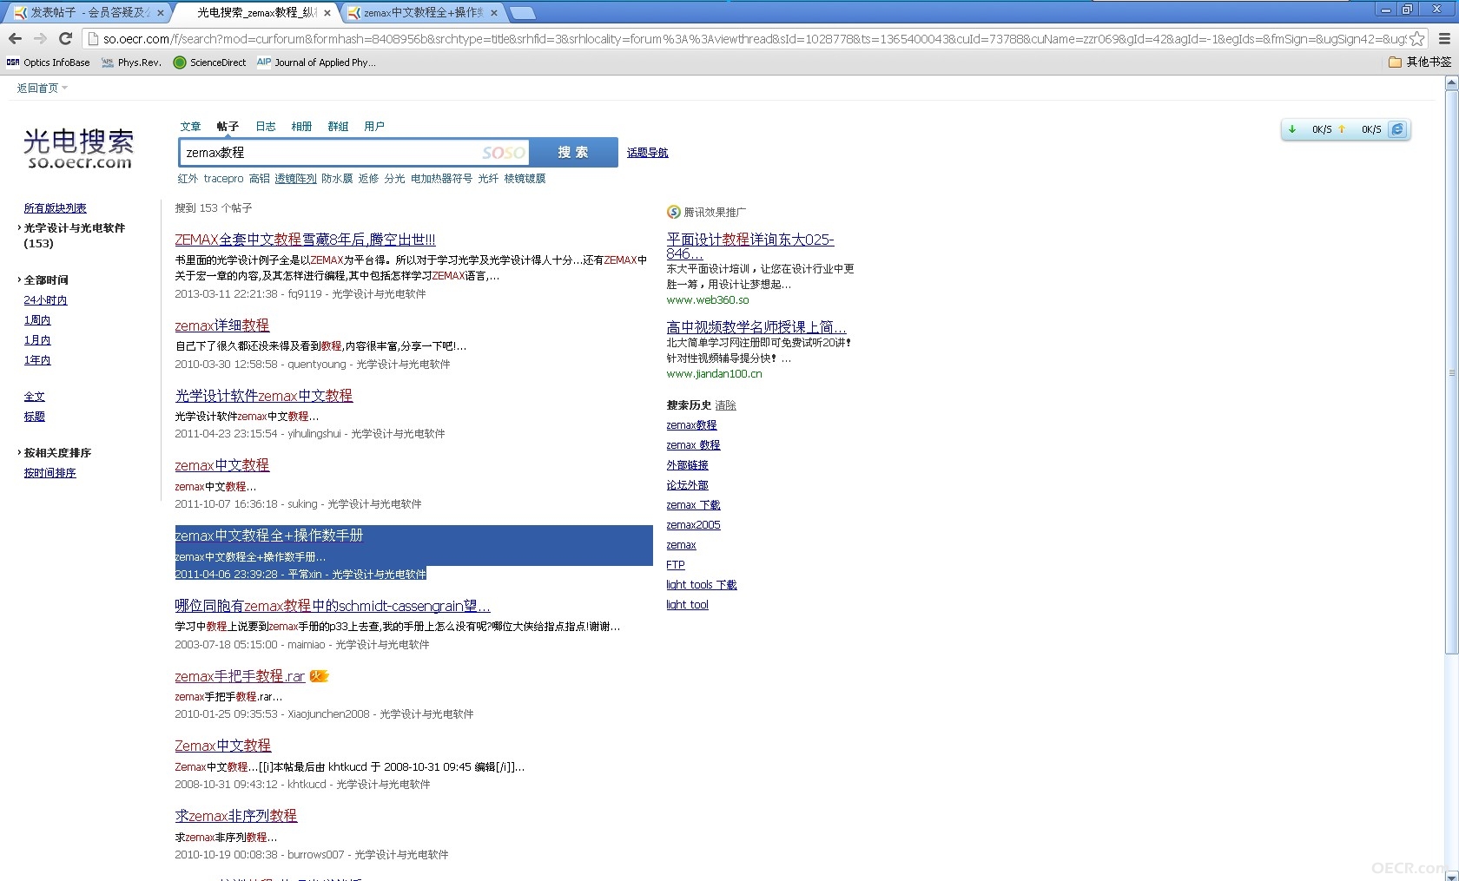
Task: Open the Optics InfoBase bookmark
Action: (49, 62)
